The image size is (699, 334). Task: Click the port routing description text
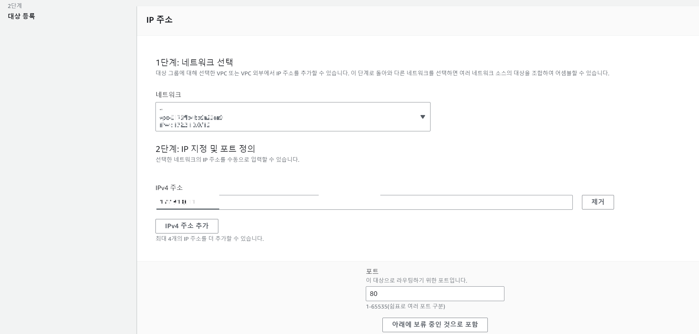point(416,280)
